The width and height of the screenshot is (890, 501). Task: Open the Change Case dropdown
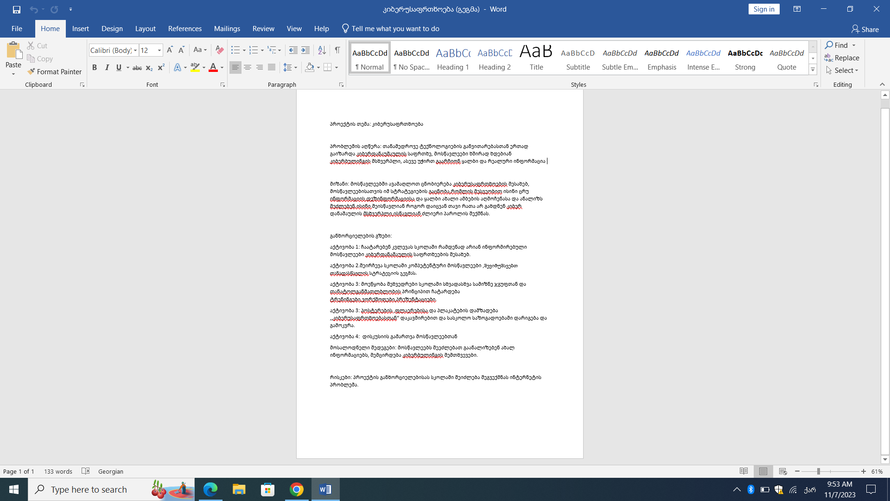200,50
